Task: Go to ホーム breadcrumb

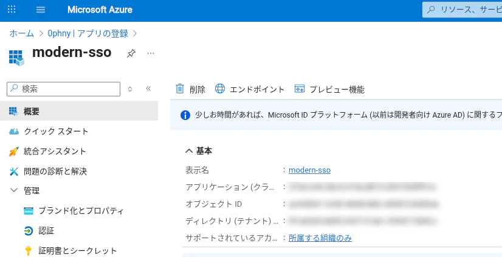Action: 21,33
